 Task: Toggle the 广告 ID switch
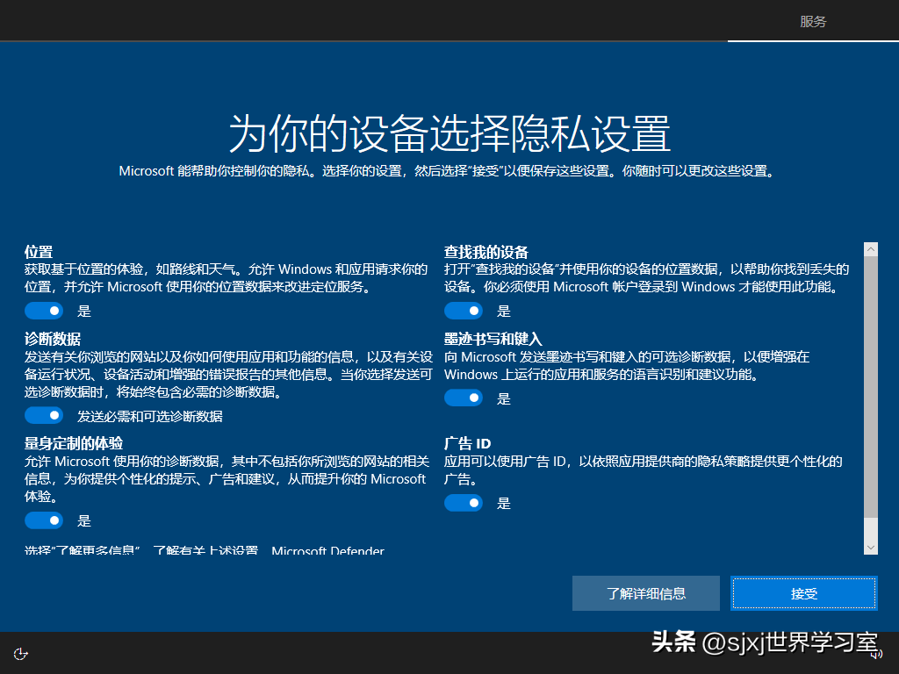pos(464,503)
